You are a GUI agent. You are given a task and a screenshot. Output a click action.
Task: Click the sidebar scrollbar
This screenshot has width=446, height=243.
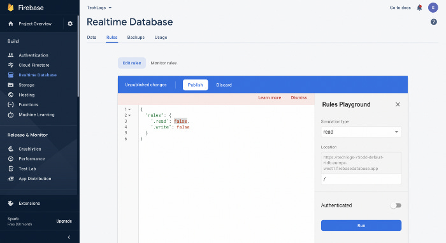78,56
